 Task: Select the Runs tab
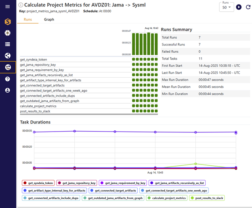click(x=28, y=19)
